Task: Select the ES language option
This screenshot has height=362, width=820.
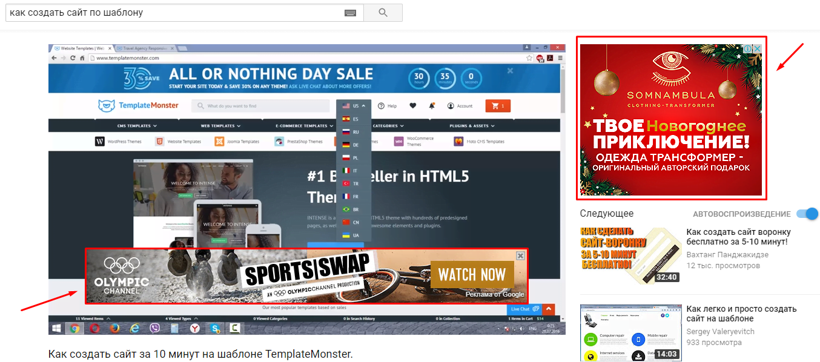Action: pyautogui.click(x=354, y=119)
